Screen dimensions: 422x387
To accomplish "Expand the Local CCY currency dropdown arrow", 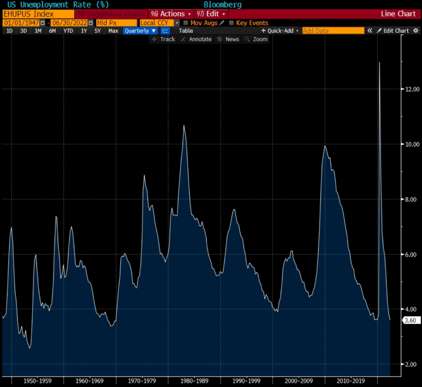I will [177, 23].
